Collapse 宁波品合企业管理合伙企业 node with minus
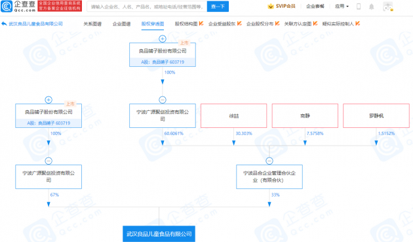The height and width of the screenshot is (242, 413). [x=269, y=161]
